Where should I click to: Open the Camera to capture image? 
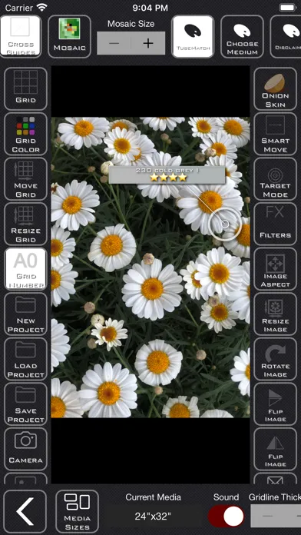point(25,449)
